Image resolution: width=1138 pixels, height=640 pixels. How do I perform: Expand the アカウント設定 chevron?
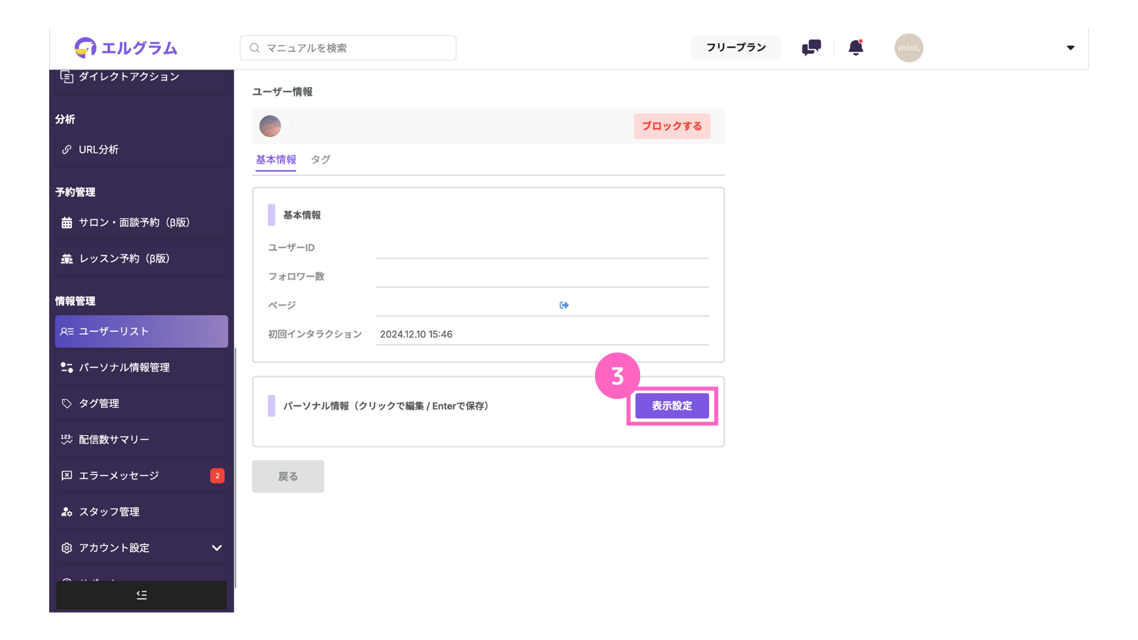(x=217, y=548)
